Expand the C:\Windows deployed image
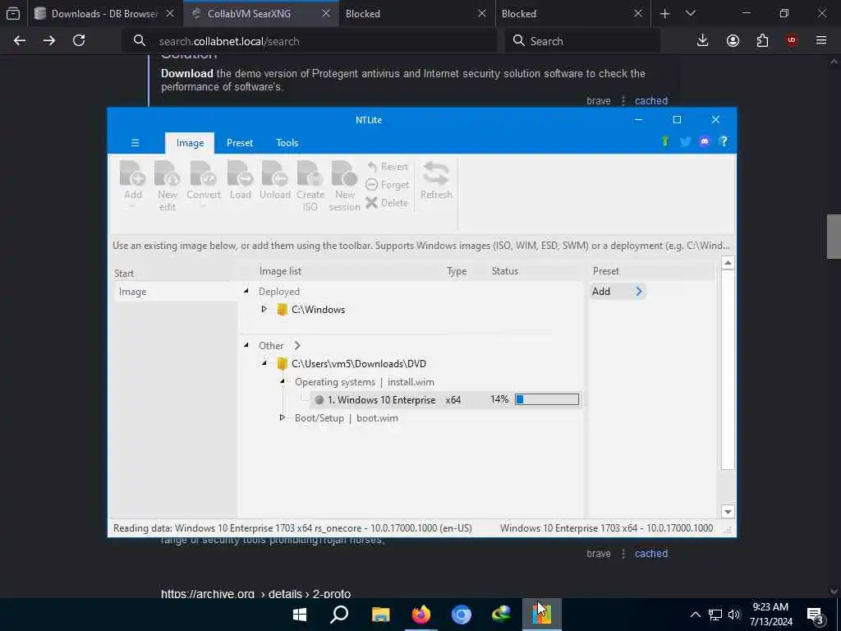The width and height of the screenshot is (841, 631). coord(264,309)
